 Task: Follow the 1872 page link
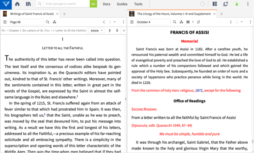(199, 90)
